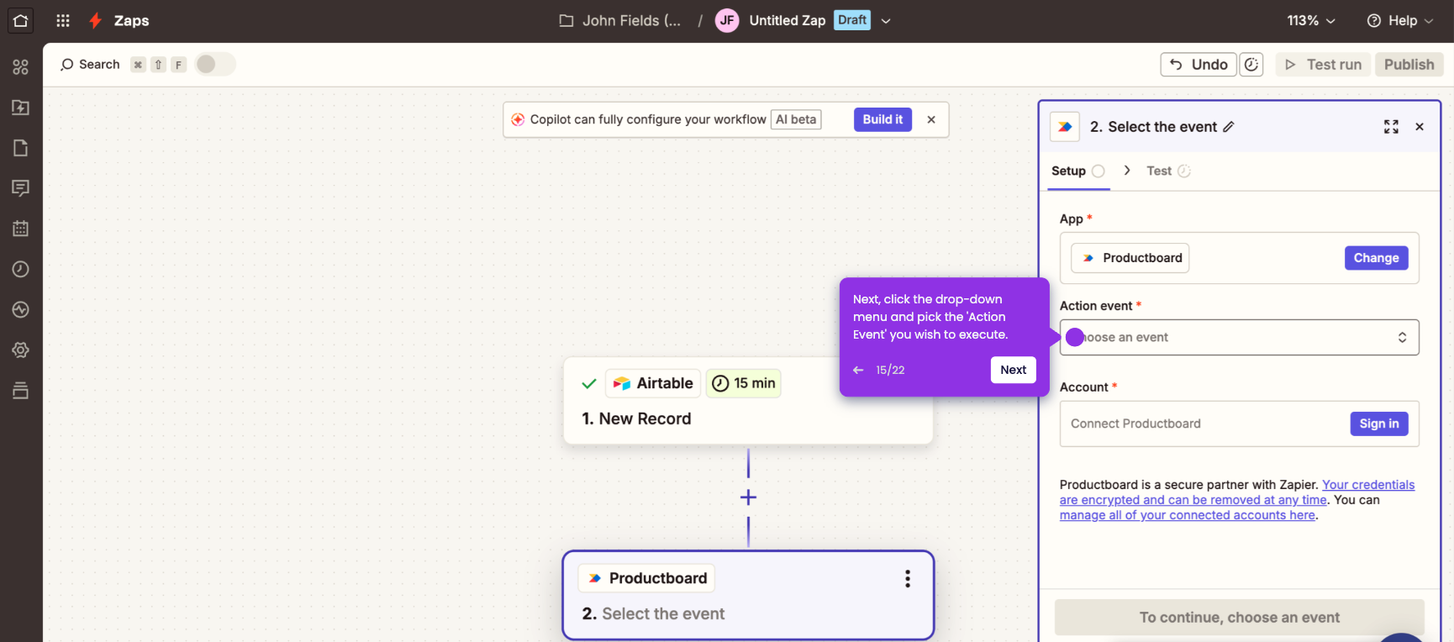Viewport: 1454px width, 642px height.
Task: Open the 113% zoom dropdown
Action: coord(1311,20)
